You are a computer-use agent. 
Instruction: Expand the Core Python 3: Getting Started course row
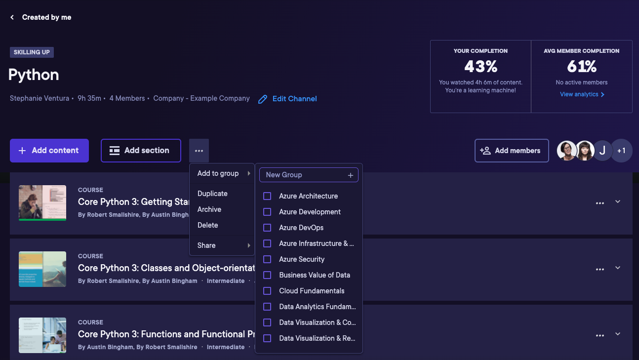coord(618,202)
